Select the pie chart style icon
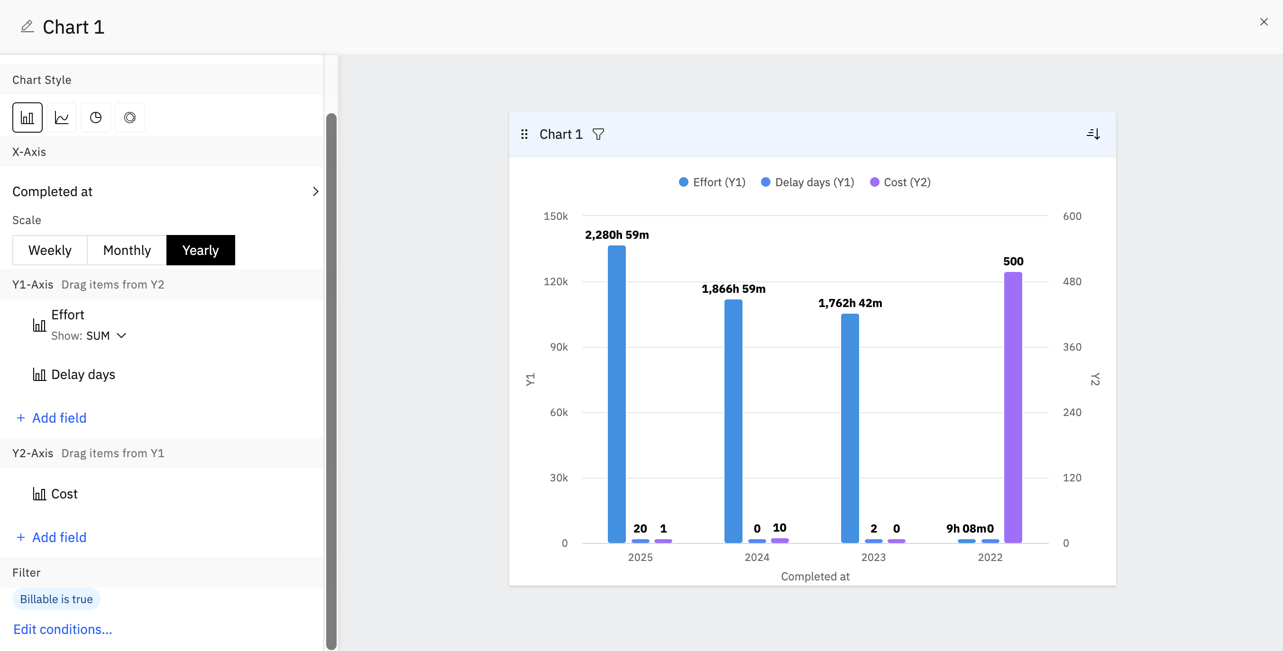The image size is (1283, 651). tap(96, 118)
